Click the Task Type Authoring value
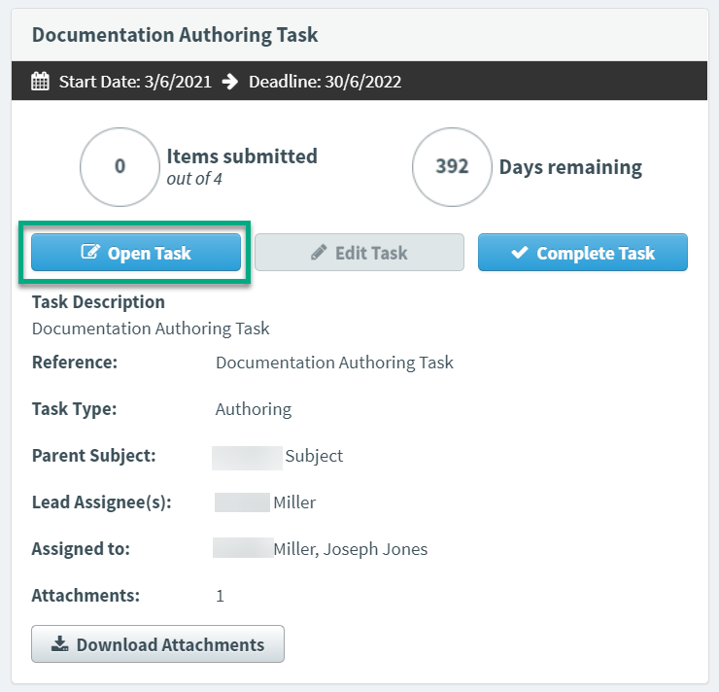The height and width of the screenshot is (692, 719). pos(254,409)
